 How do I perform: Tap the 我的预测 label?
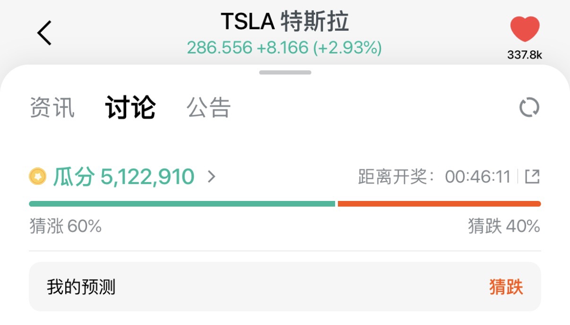click(81, 287)
